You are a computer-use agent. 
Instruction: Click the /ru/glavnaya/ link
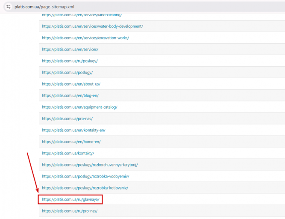tap(71, 199)
